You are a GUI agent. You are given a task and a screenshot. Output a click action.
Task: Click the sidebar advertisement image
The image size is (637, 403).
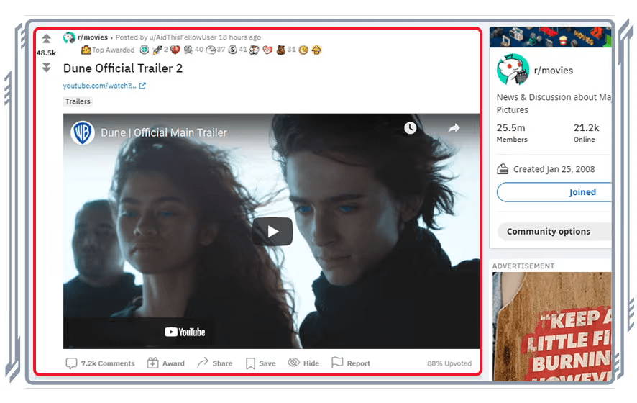click(x=551, y=326)
